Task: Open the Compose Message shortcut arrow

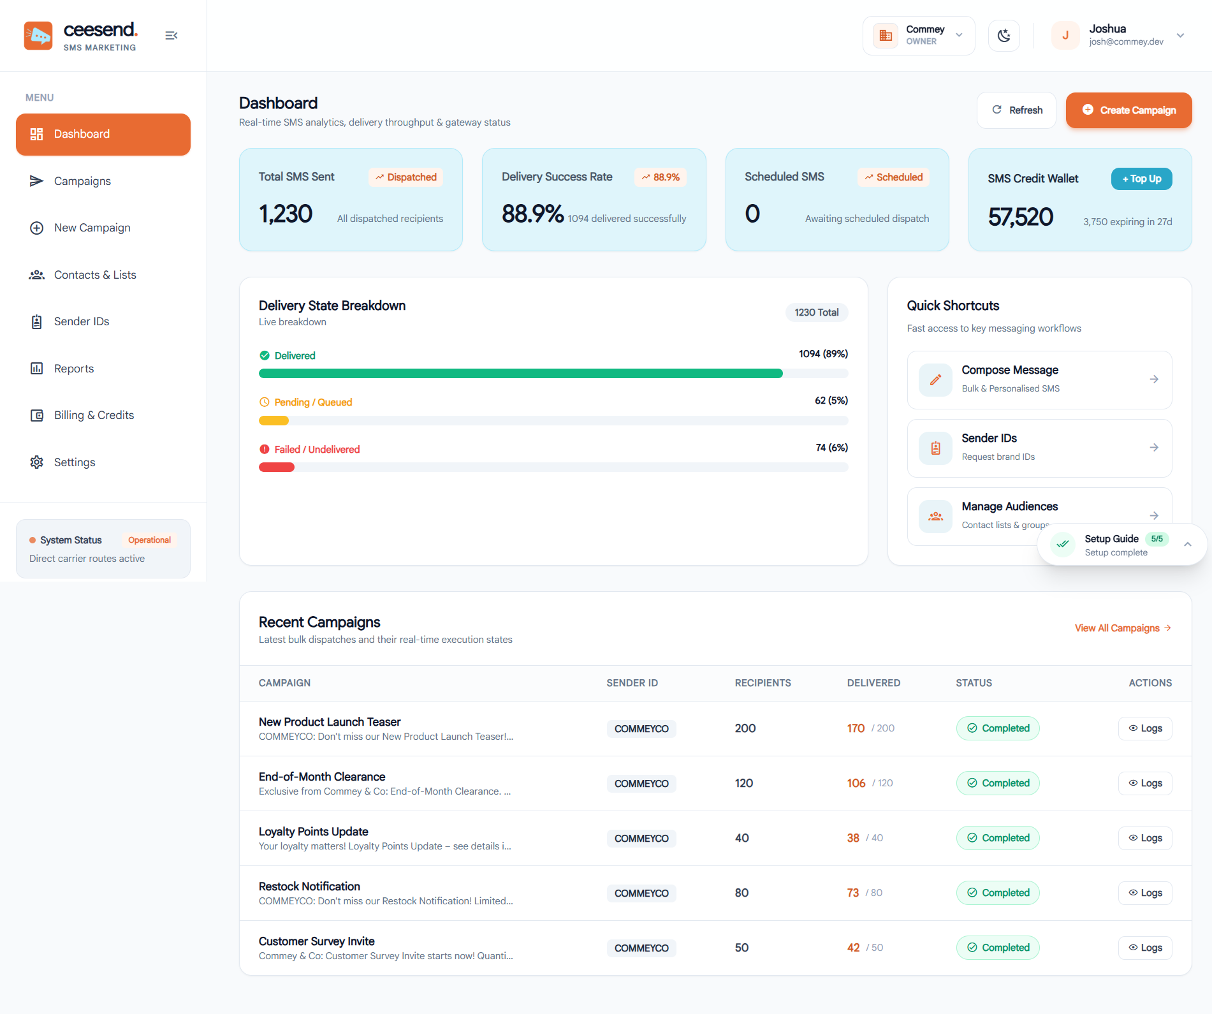Action: pyautogui.click(x=1154, y=379)
